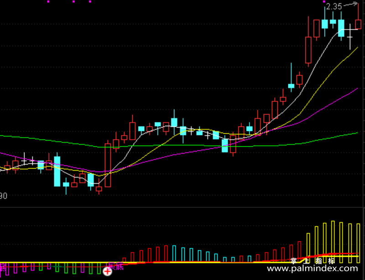
Task: Click the magenta "探底" signal label
Action: (115, 266)
